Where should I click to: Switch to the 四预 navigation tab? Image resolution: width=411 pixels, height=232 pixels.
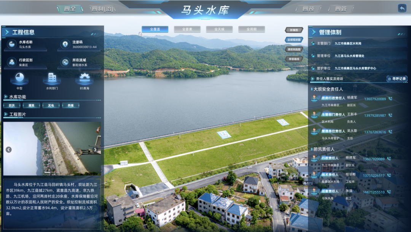(309, 9)
